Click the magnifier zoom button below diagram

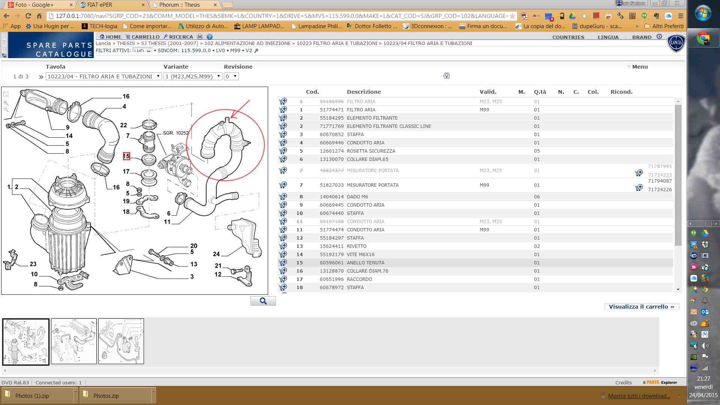[x=263, y=301]
